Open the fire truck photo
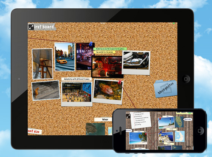The width and height of the screenshot is (212, 157). click(x=108, y=67)
